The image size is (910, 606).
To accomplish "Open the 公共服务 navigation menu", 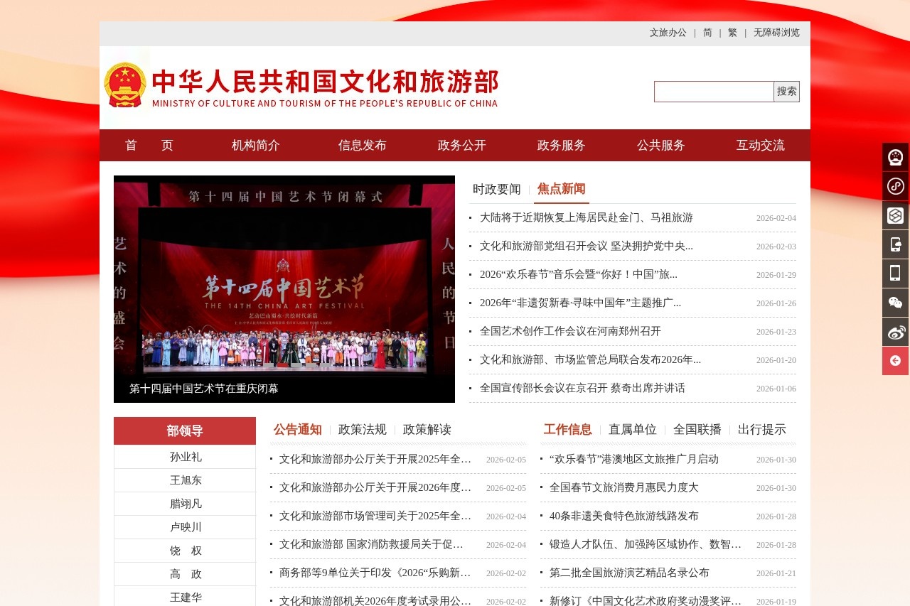I will (661, 146).
